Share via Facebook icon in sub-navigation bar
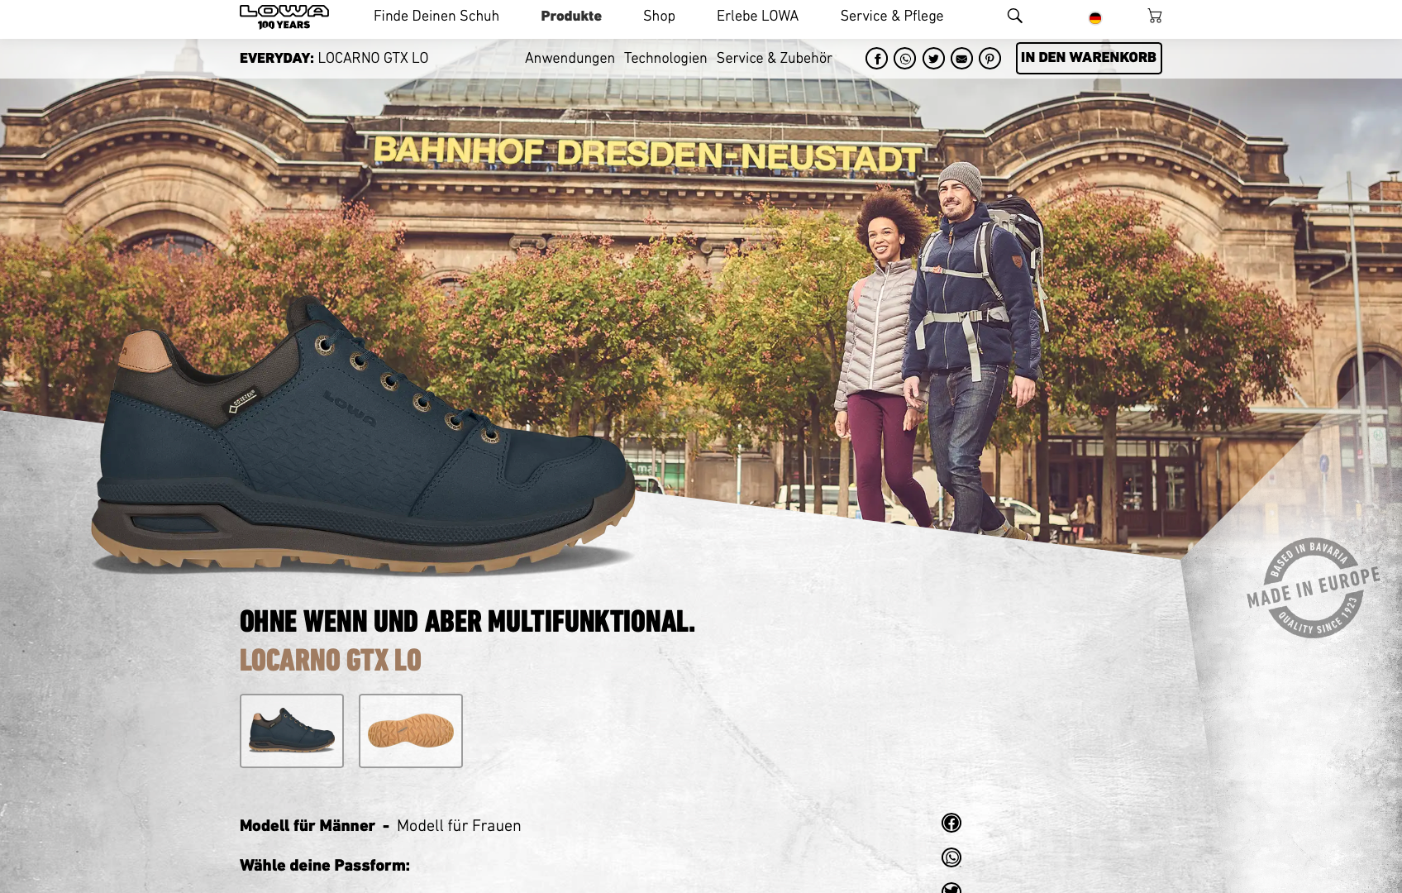Image resolution: width=1402 pixels, height=893 pixels. pyautogui.click(x=877, y=59)
